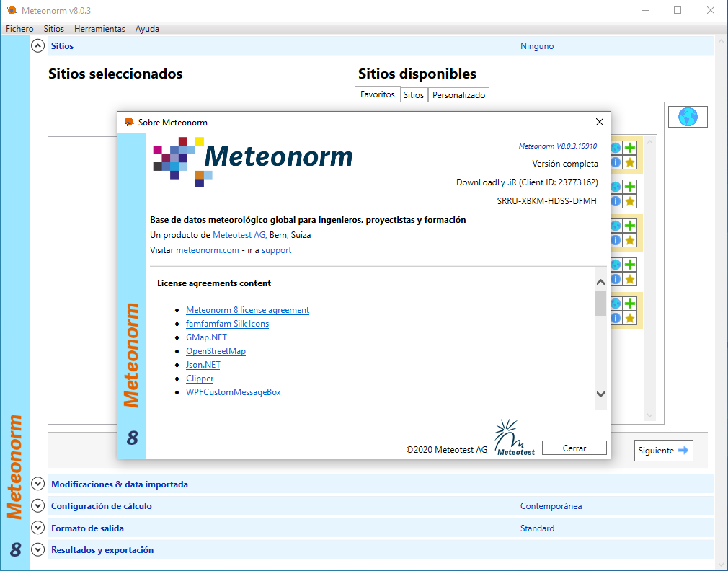Open the Herramientas menu
The image size is (728, 571).
(x=99, y=29)
